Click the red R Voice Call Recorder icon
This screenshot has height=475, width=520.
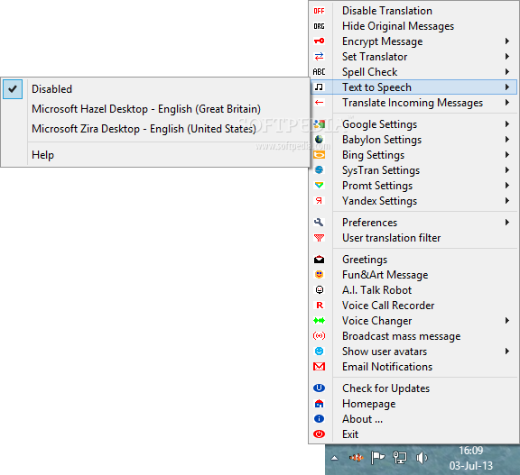320,306
